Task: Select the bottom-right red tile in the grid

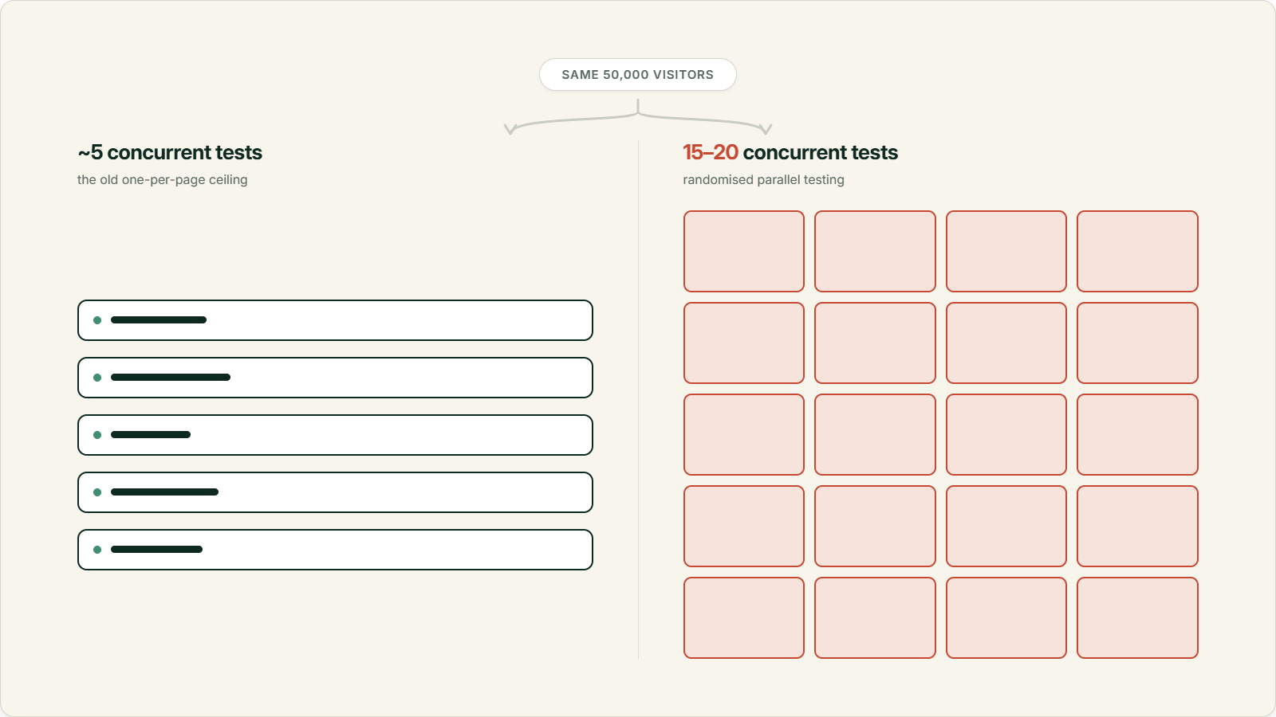Action: (1137, 617)
